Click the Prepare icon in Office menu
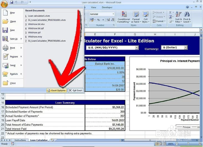The height and width of the screenshot is (147, 203). [6, 56]
